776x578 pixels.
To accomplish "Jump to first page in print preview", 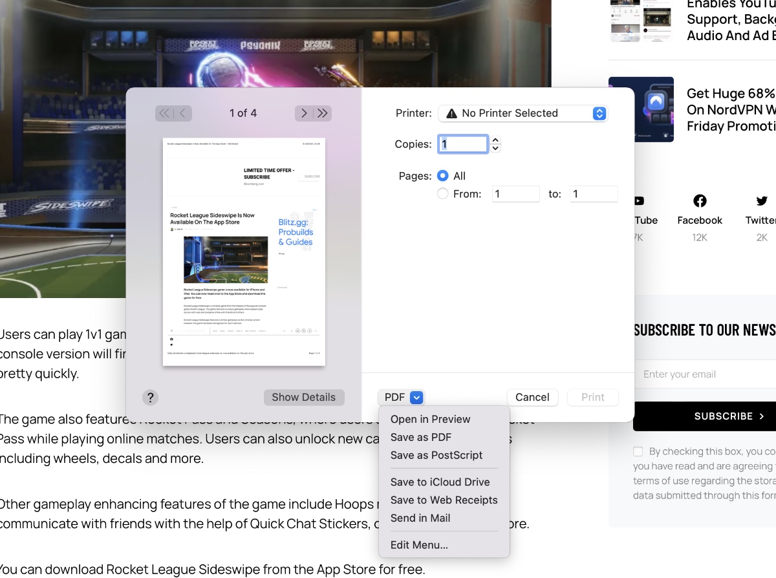I will [x=164, y=113].
